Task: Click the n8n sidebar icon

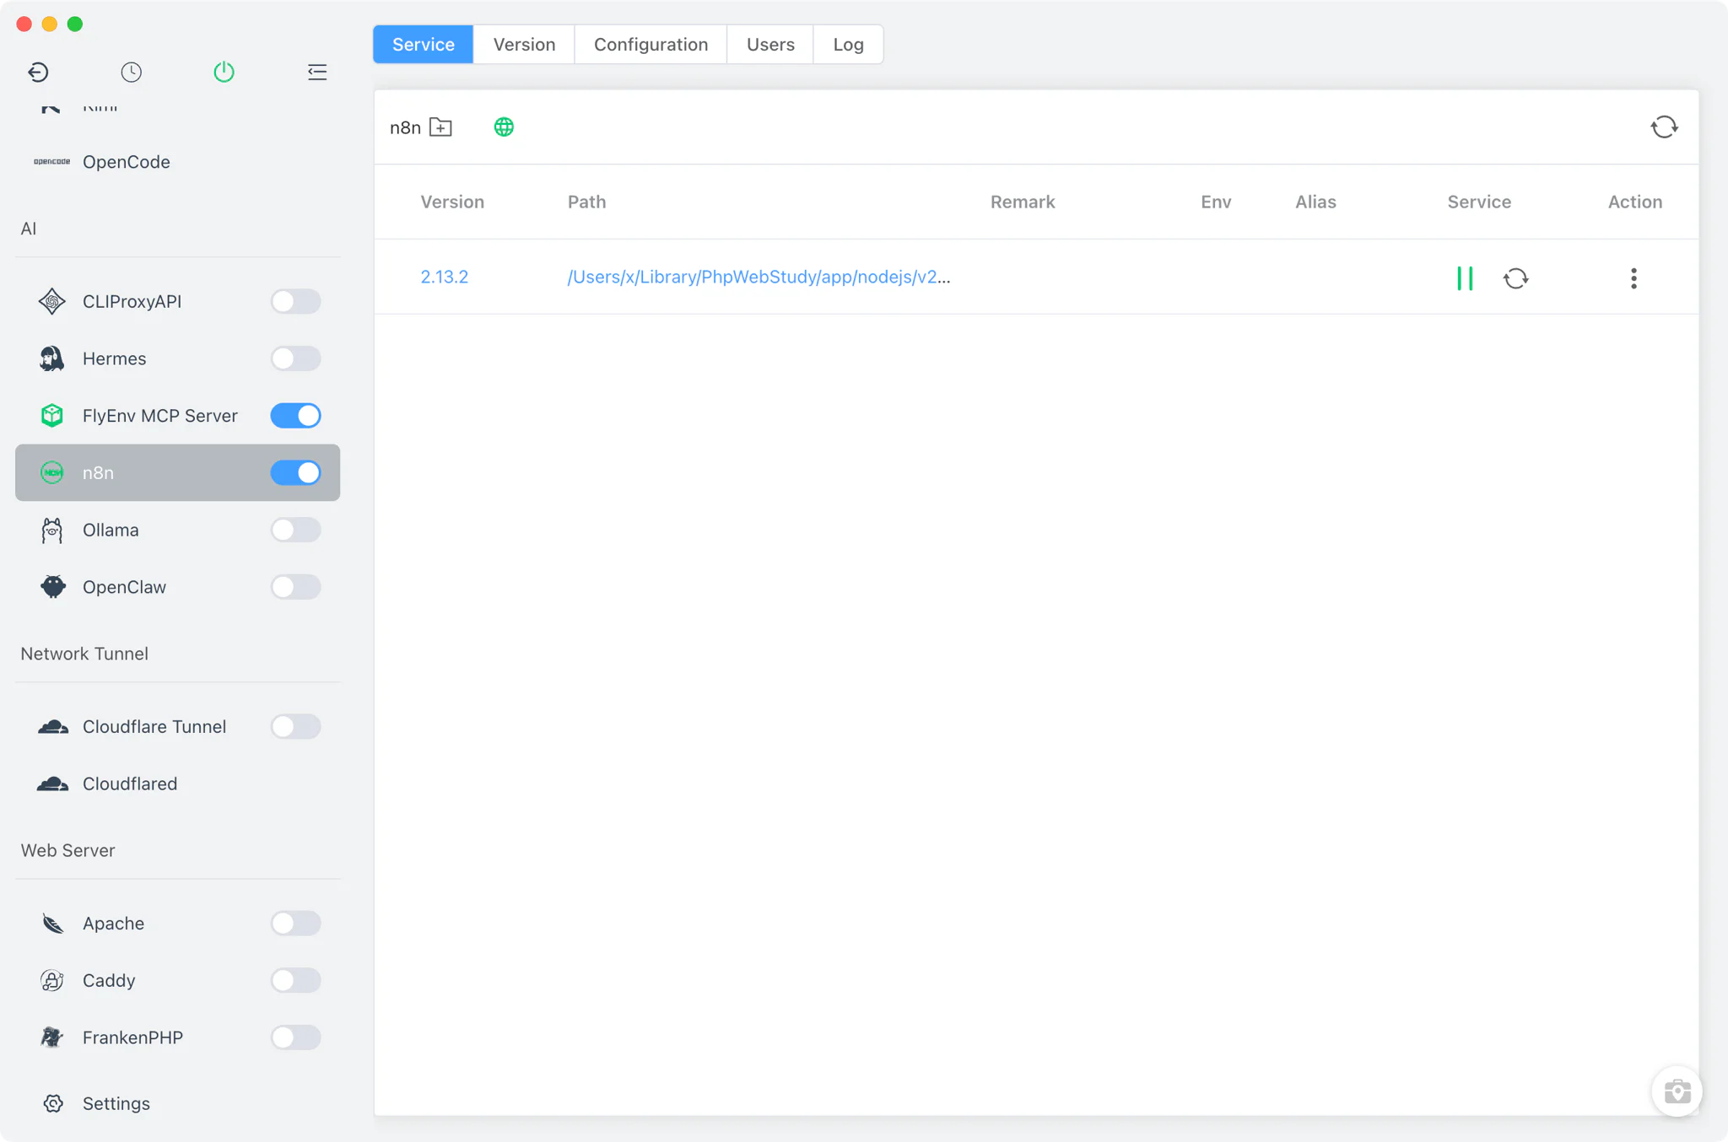Action: pos(51,473)
